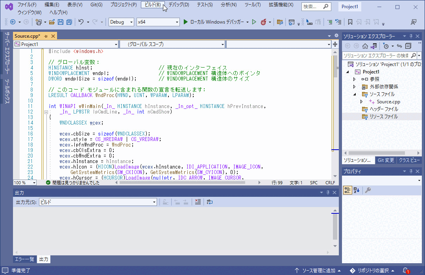Image resolution: width=425 pixels, height=275 pixels.
Task: Open the エラー一覧 panel
Action: pyautogui.click(x=24, y=259)
